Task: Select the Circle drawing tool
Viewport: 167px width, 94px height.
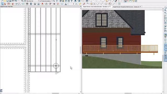Action: coord(106,4)
